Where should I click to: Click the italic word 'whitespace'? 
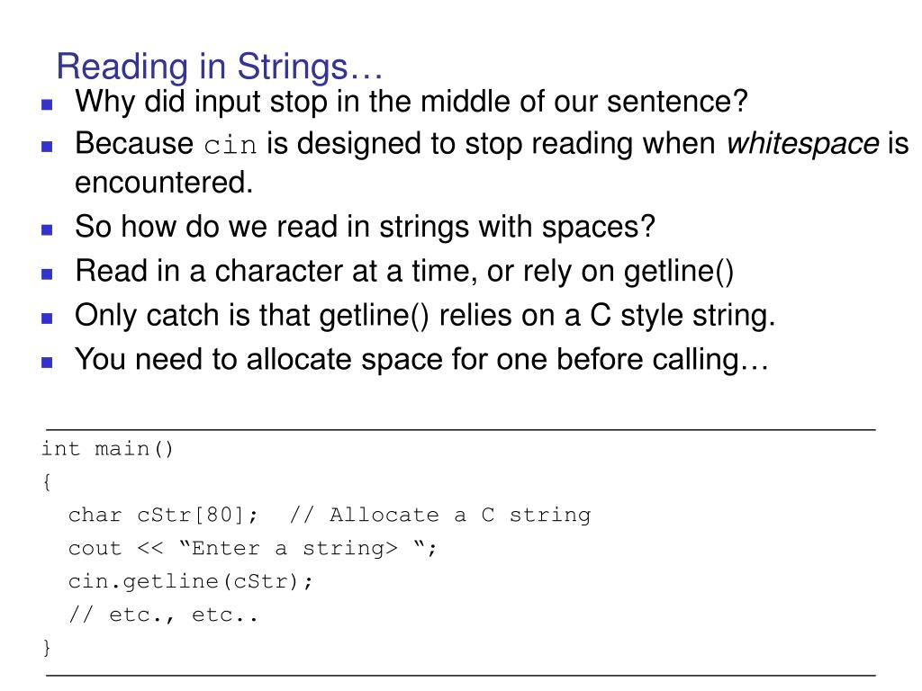tap(802, 144)
